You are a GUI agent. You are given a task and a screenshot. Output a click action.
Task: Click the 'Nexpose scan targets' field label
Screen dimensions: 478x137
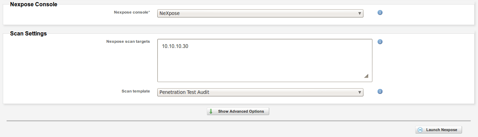(128, 41)
